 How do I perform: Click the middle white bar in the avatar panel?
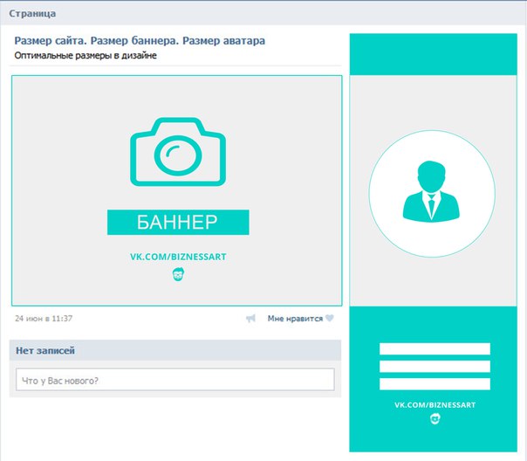click(435, 367)
